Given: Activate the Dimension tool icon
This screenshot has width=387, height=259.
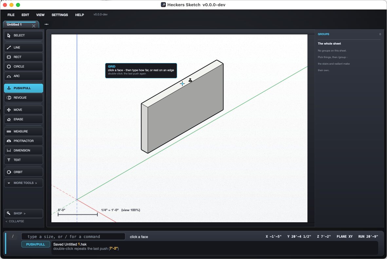Looking at the screenshot, I should [x=9, y=150].
